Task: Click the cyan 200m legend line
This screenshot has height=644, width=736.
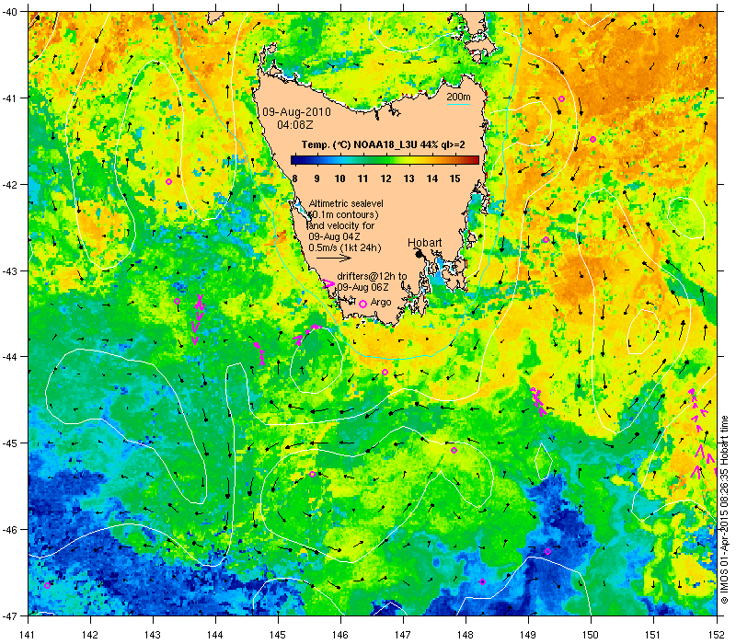Action: coord(458,104)
